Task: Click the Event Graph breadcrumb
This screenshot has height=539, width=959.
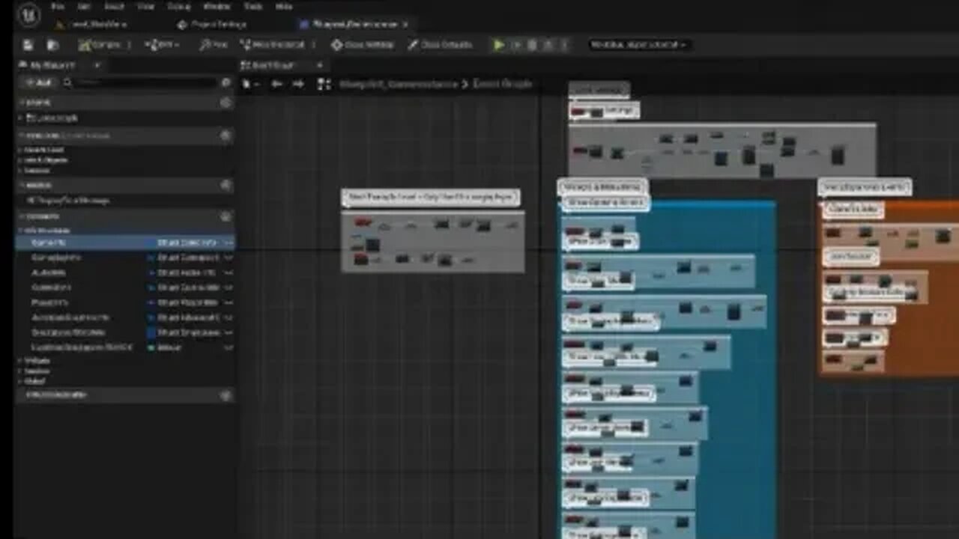Action: (x=502, y=85)
